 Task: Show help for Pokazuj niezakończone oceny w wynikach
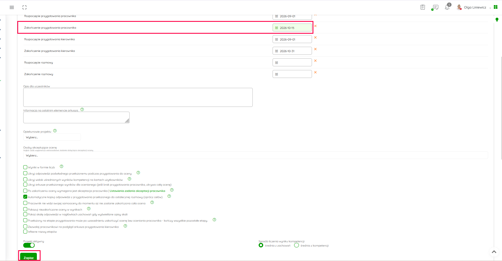click(89, 209)
